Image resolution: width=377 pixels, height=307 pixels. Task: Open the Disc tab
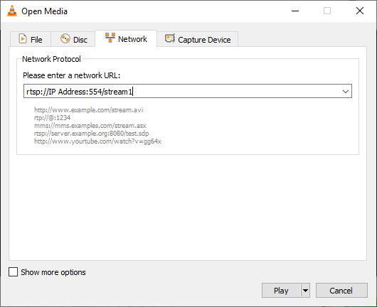(x=73, y=39)
